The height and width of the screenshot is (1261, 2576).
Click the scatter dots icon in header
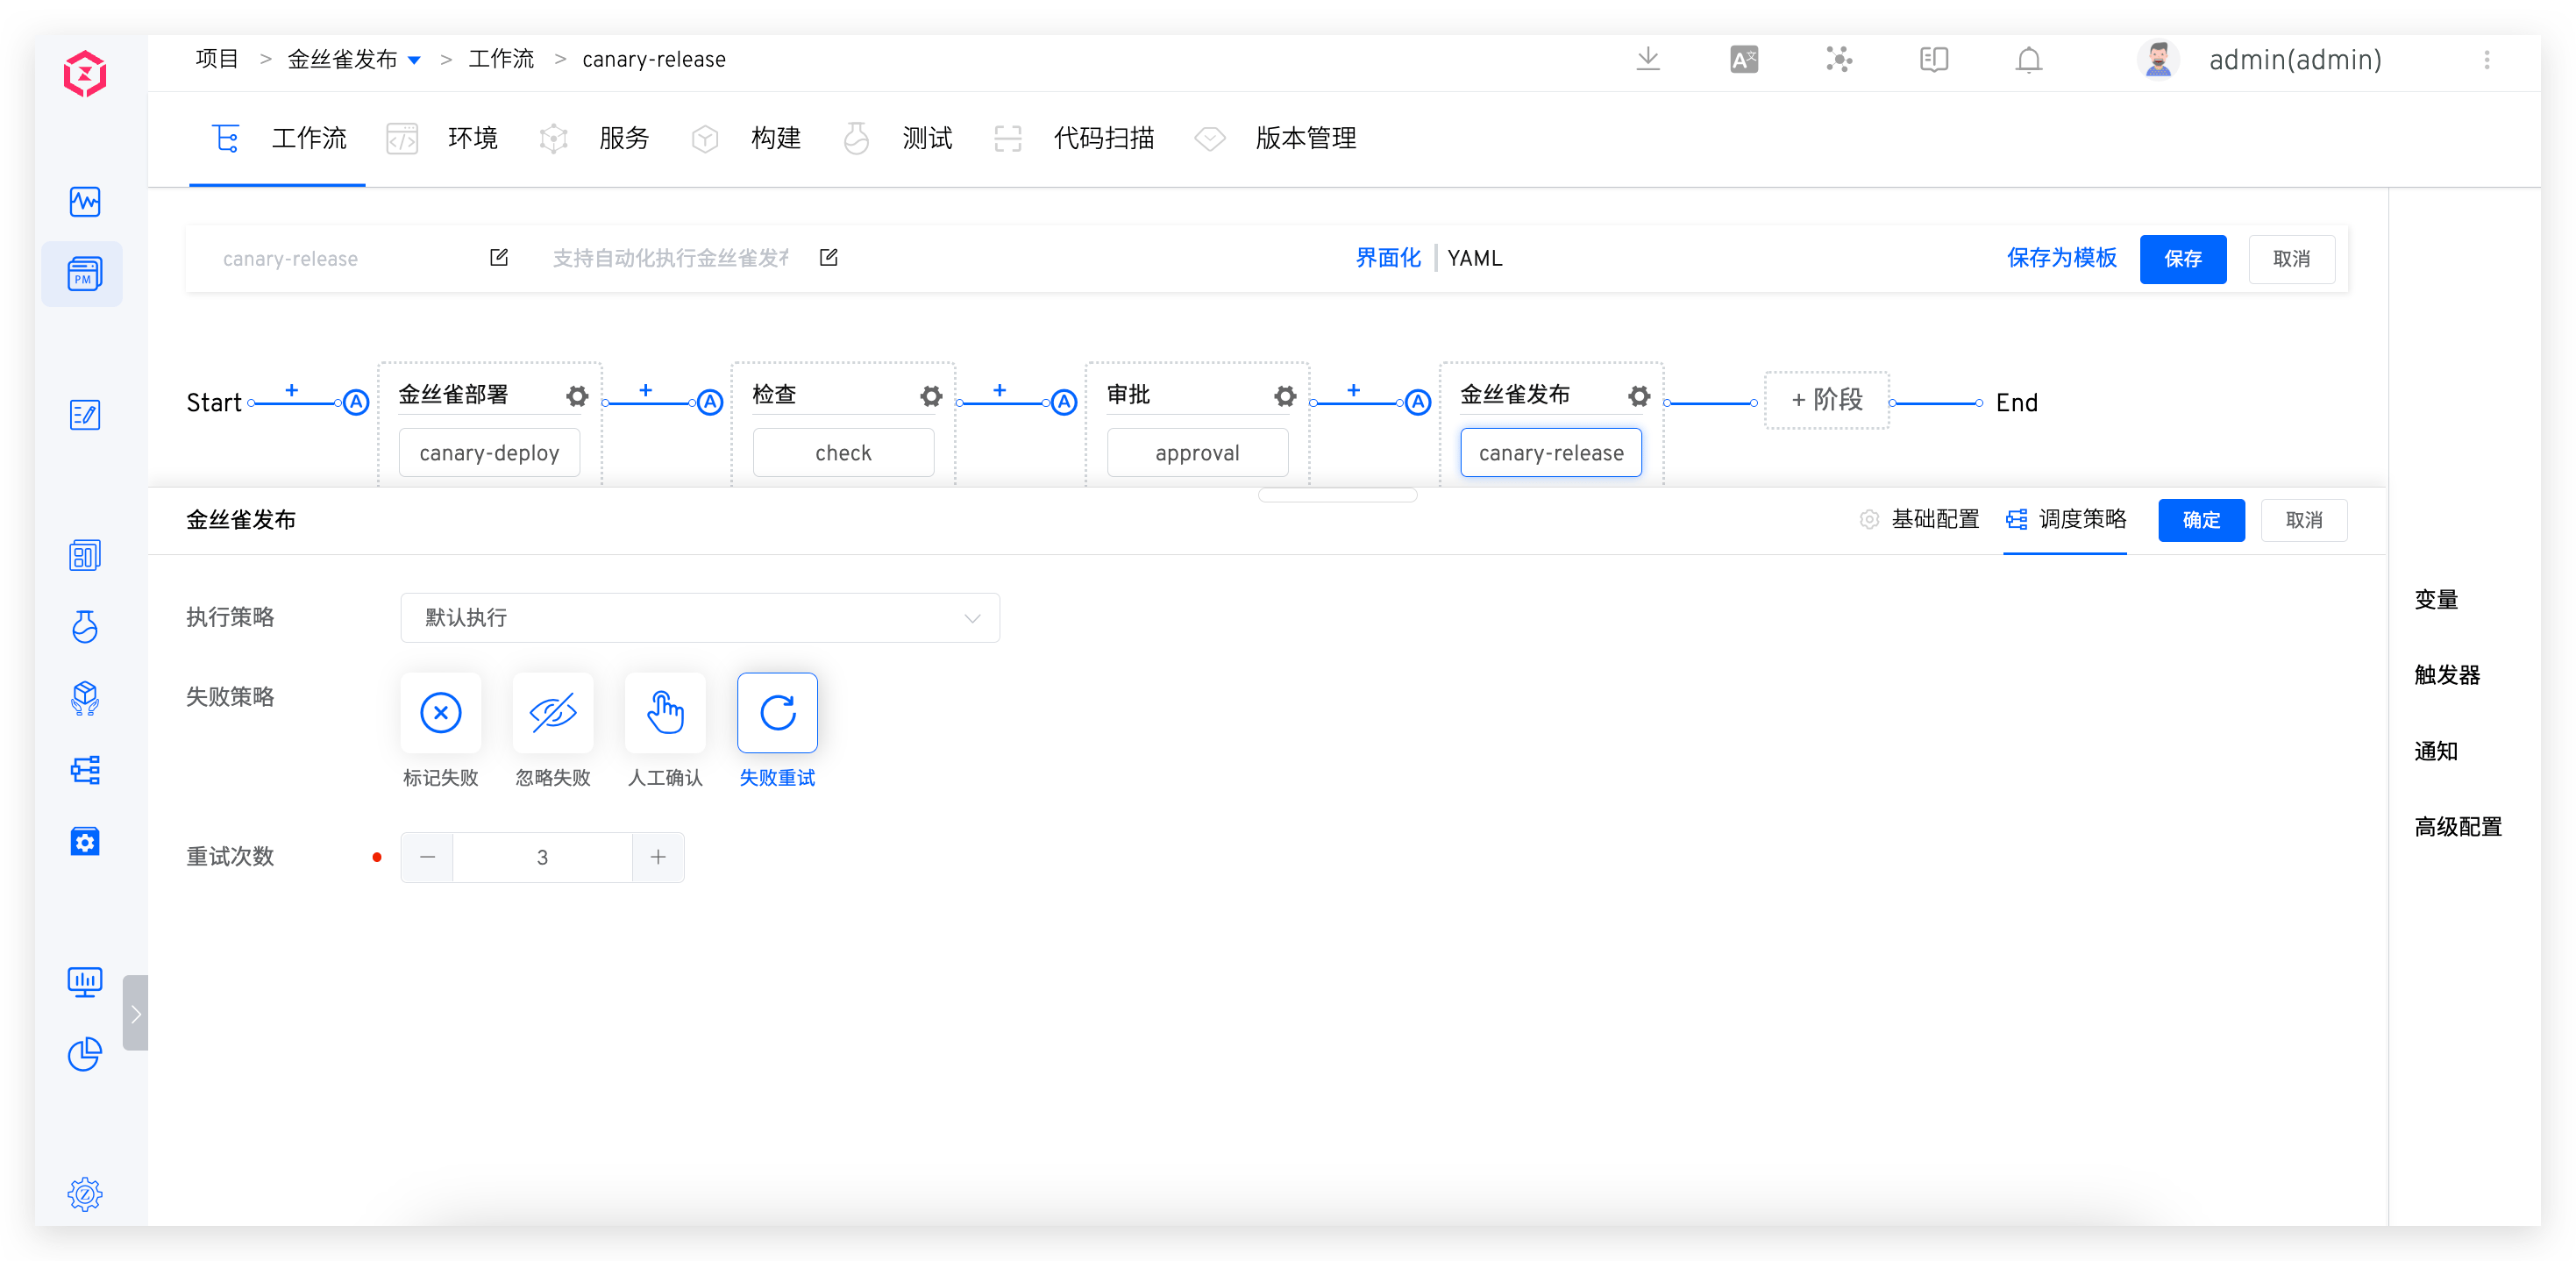pos(1839,60)
